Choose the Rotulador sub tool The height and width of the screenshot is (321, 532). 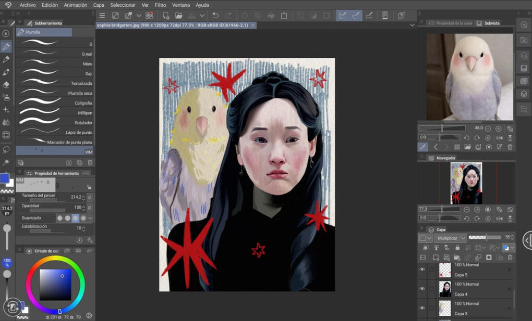pyautogui.click(x=55, y=123)
